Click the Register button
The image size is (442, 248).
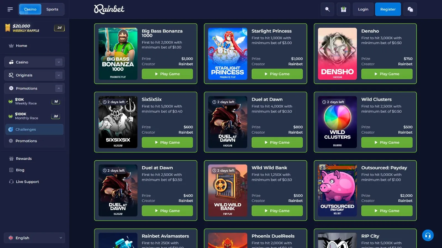pyautogui.click(x=388, y=9)
